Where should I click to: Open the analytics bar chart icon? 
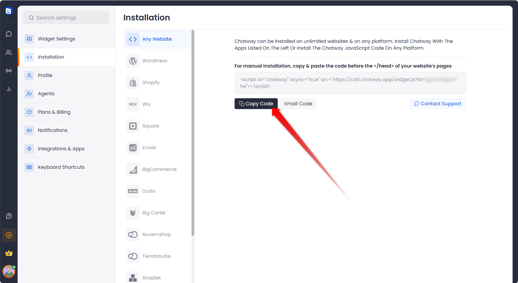9,89
